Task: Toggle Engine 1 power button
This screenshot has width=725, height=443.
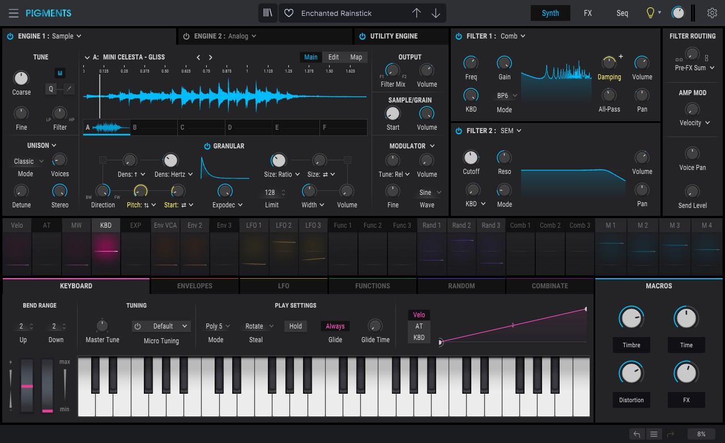Action: point(10,36)
